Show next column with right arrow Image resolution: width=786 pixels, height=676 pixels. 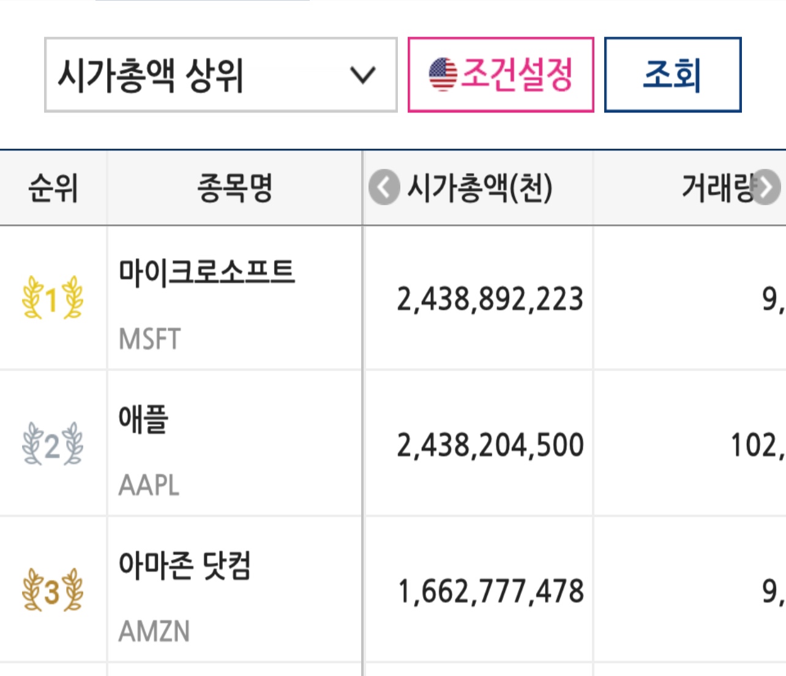coord(766,187)
